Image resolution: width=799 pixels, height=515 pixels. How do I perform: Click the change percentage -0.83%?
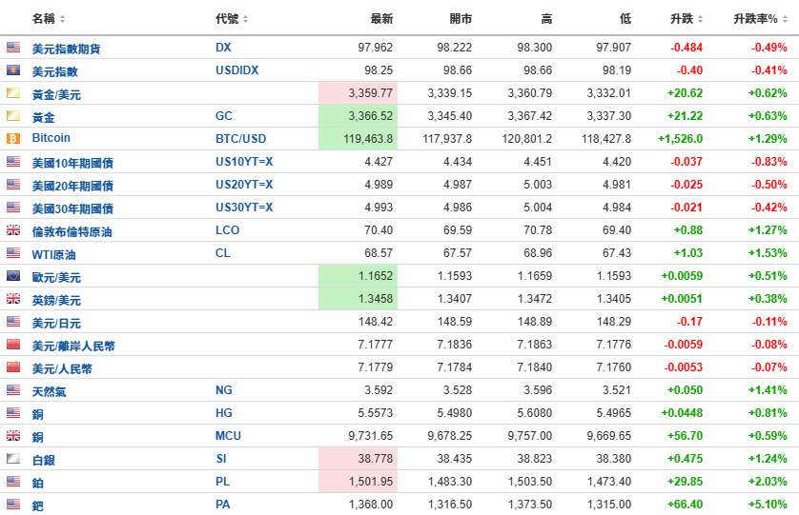pyautogui.click(x=768, y=162)
